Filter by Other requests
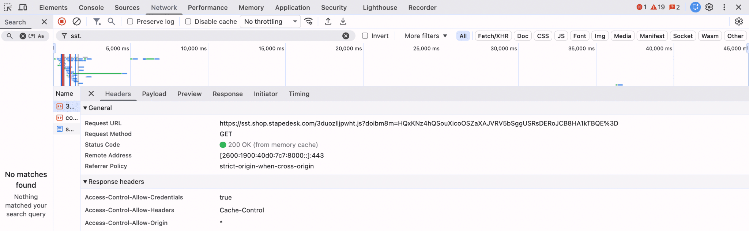The image size is (749, 231). (735, 36)
